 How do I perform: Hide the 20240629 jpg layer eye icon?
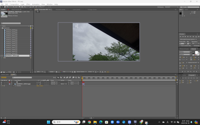(x=1, y=84)
